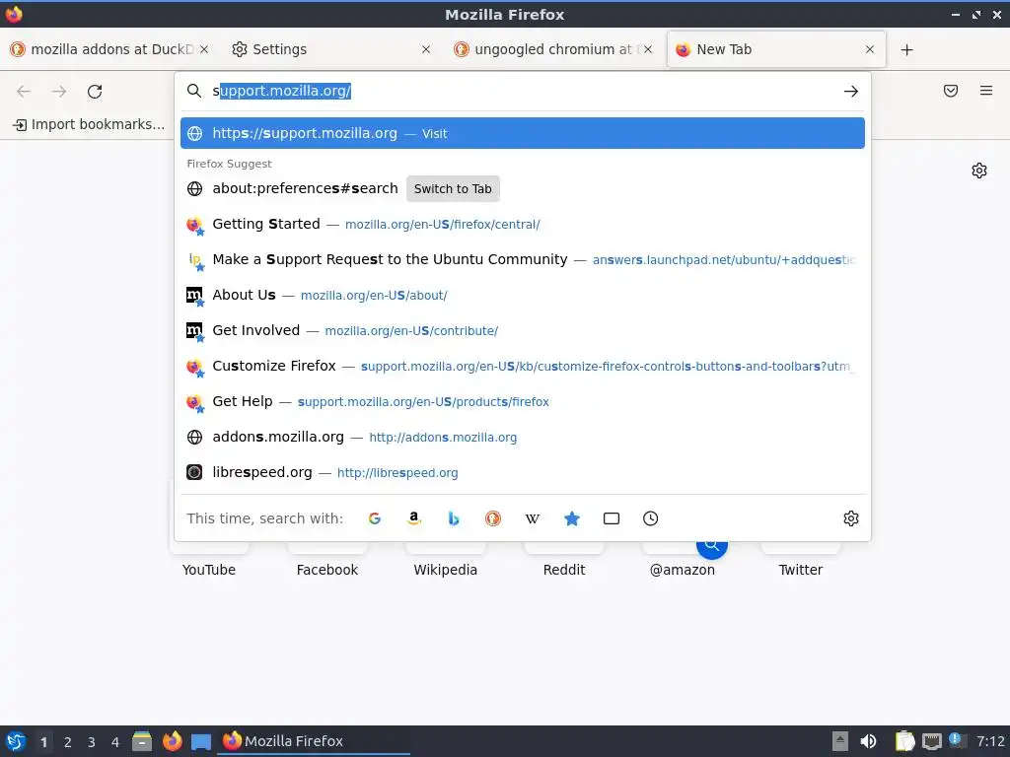Switch to workspace 3

92,741
